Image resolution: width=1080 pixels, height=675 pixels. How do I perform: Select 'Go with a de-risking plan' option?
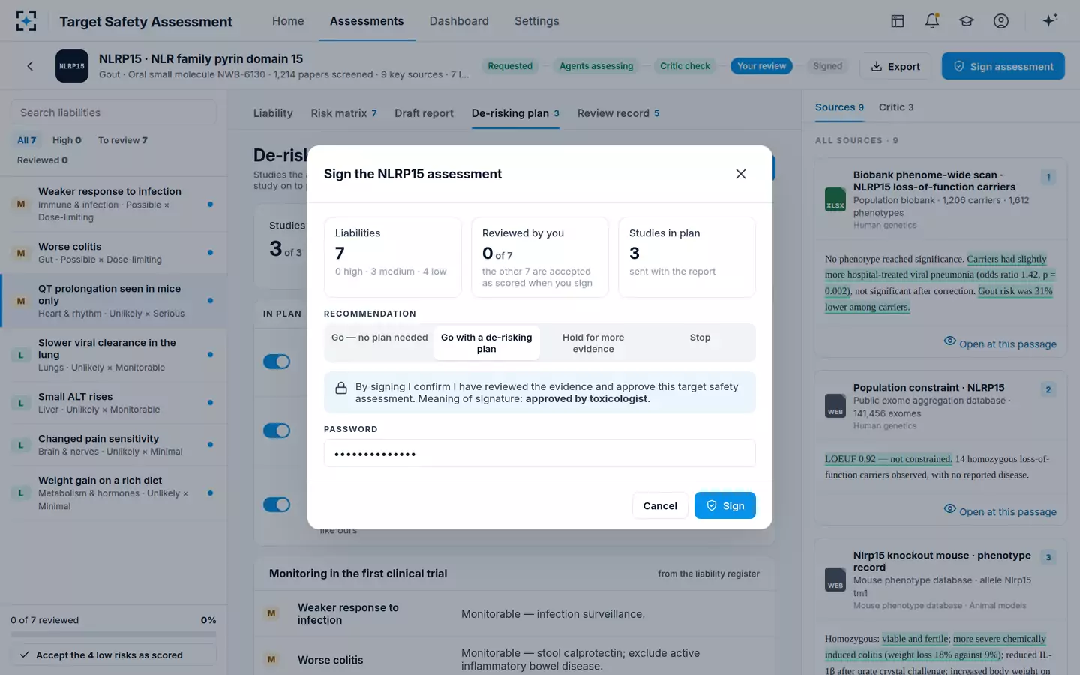click(486, 343)
